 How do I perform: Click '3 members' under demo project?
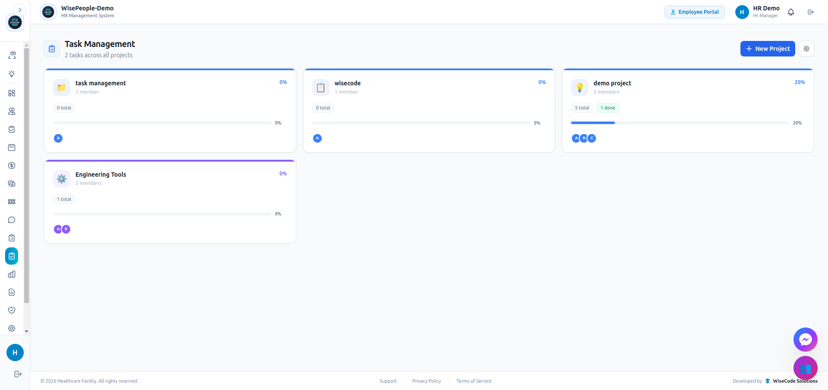[606, 92]
